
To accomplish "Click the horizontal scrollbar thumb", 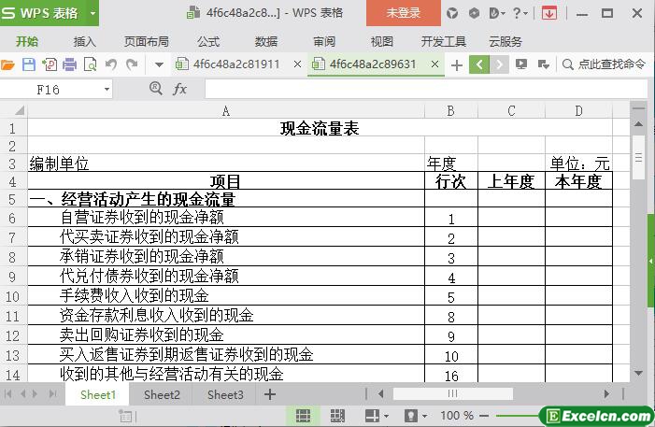I will click(453, 393).
